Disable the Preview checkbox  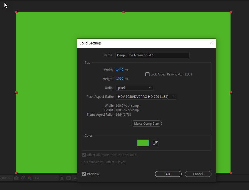[x=84, y=174]
